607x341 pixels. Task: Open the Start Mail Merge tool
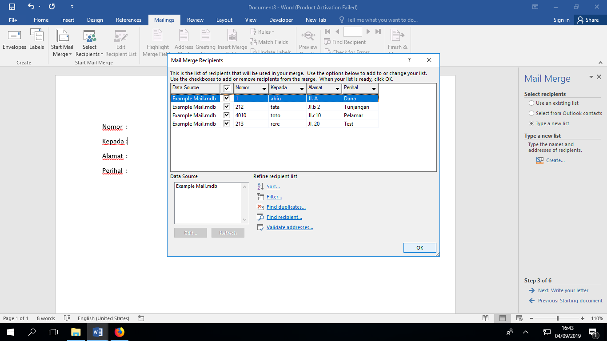click(x=62, y=43)
